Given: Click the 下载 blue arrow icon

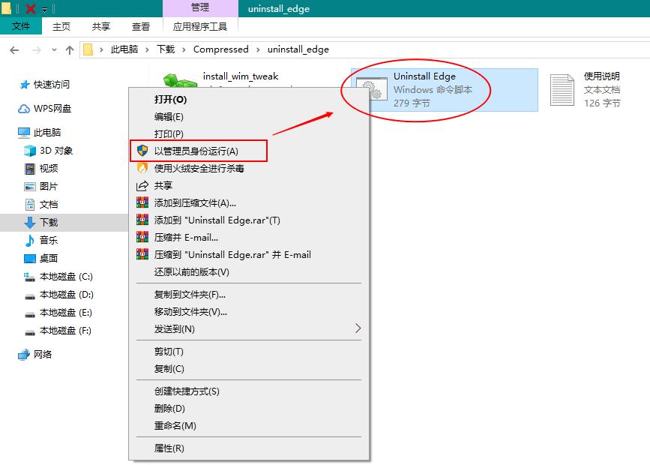Looking at the screenshot, I should [x=30, y=222].
